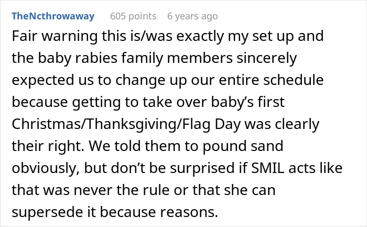The image size is (367, 227).
Task: Click the phrase 'family members' in comment
Action: point(177,58)
